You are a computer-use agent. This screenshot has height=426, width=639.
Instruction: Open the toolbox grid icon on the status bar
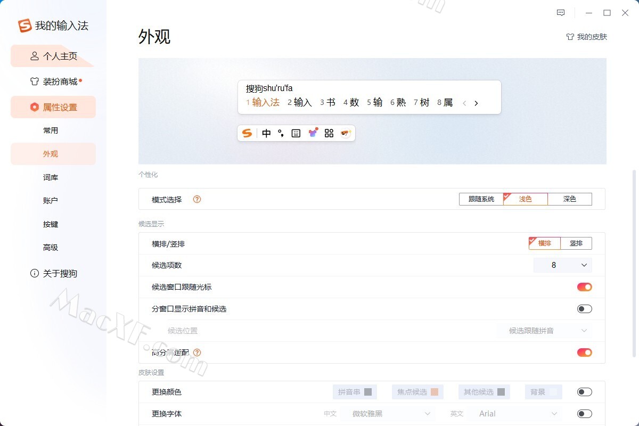point(329,133)
